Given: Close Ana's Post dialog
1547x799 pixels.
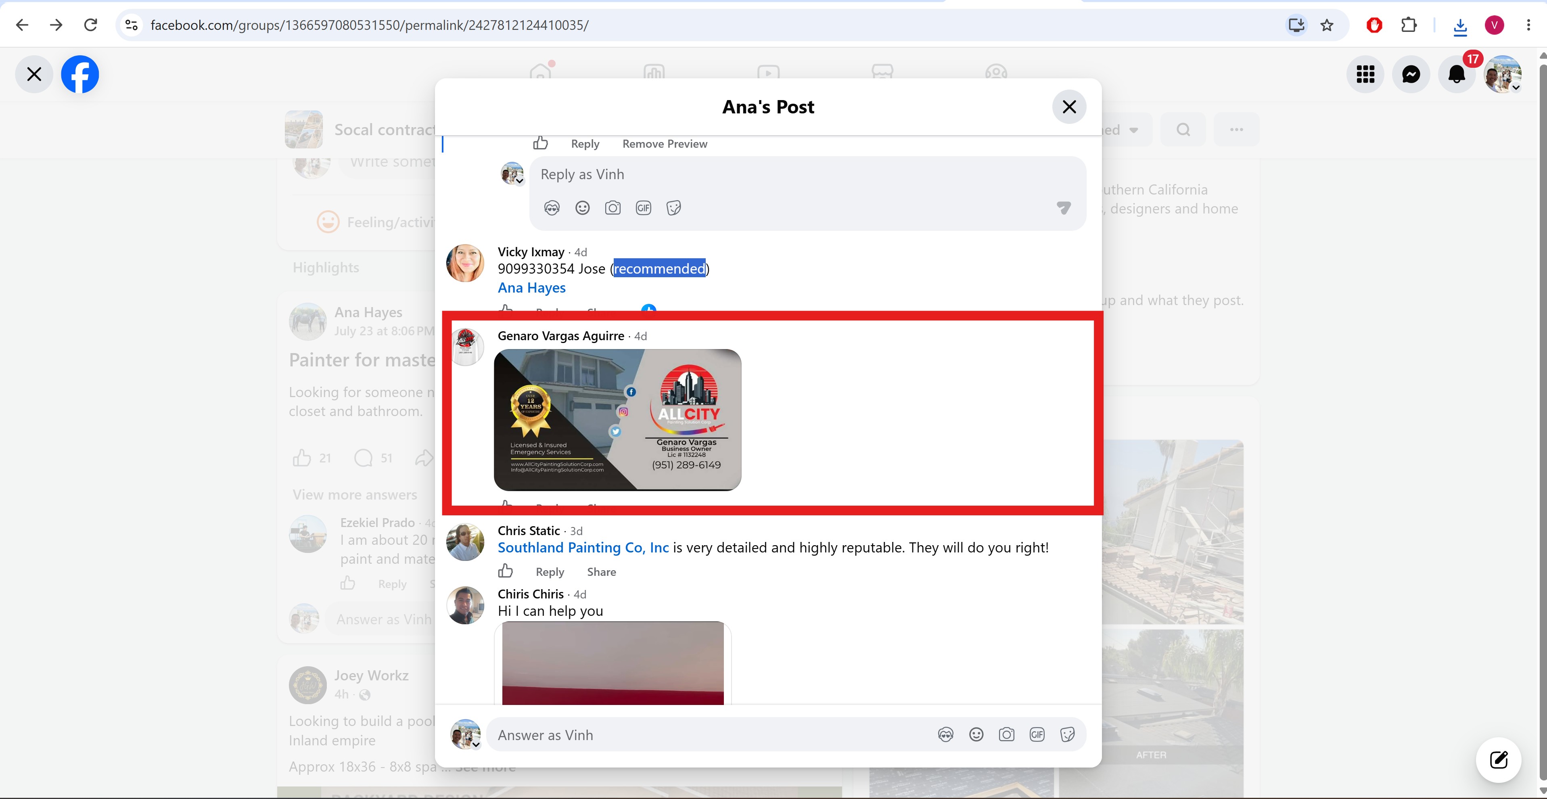Looking at the screenshot, I should [1070, 107].
